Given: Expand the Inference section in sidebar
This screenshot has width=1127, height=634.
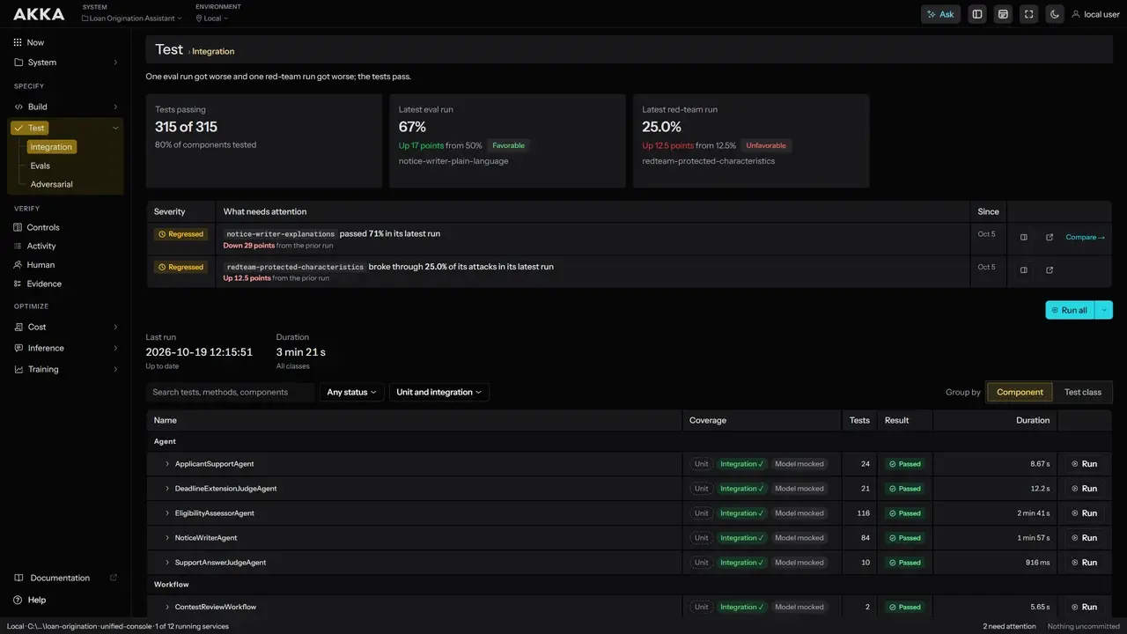Looking at the screenshot, I should [x=115, y=348].
